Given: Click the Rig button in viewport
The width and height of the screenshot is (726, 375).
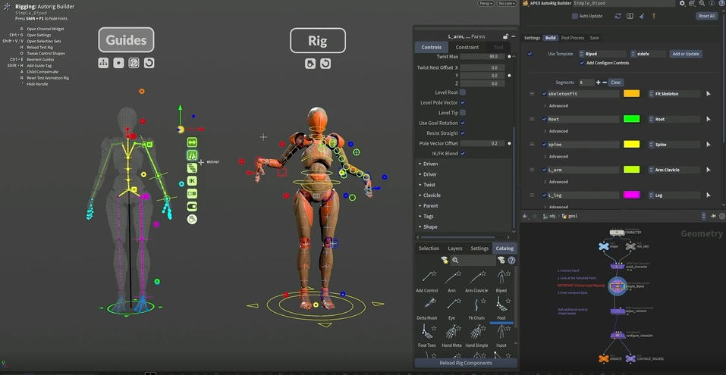Looking at the screenshot, I should [x=318, y=41].
